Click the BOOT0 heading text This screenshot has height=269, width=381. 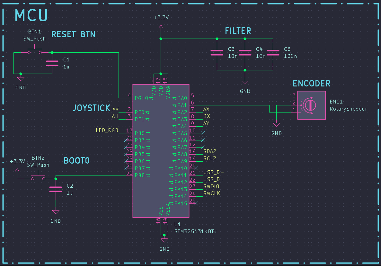[x=76, y=161]
